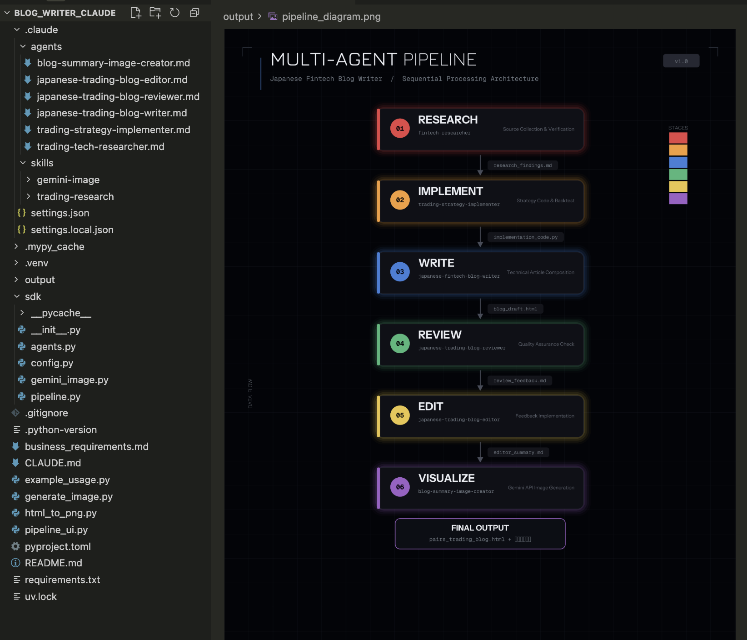This screenshot has height=640, width=747.
Task: Collapse all folders in explorer
Action: (194, 13)
